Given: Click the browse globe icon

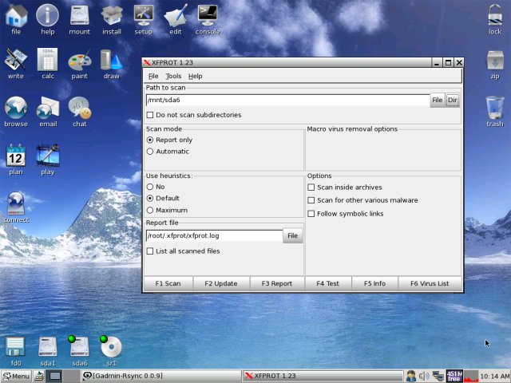Looking at the screenshot, I should pyautogui.click(x=16, y=108).
